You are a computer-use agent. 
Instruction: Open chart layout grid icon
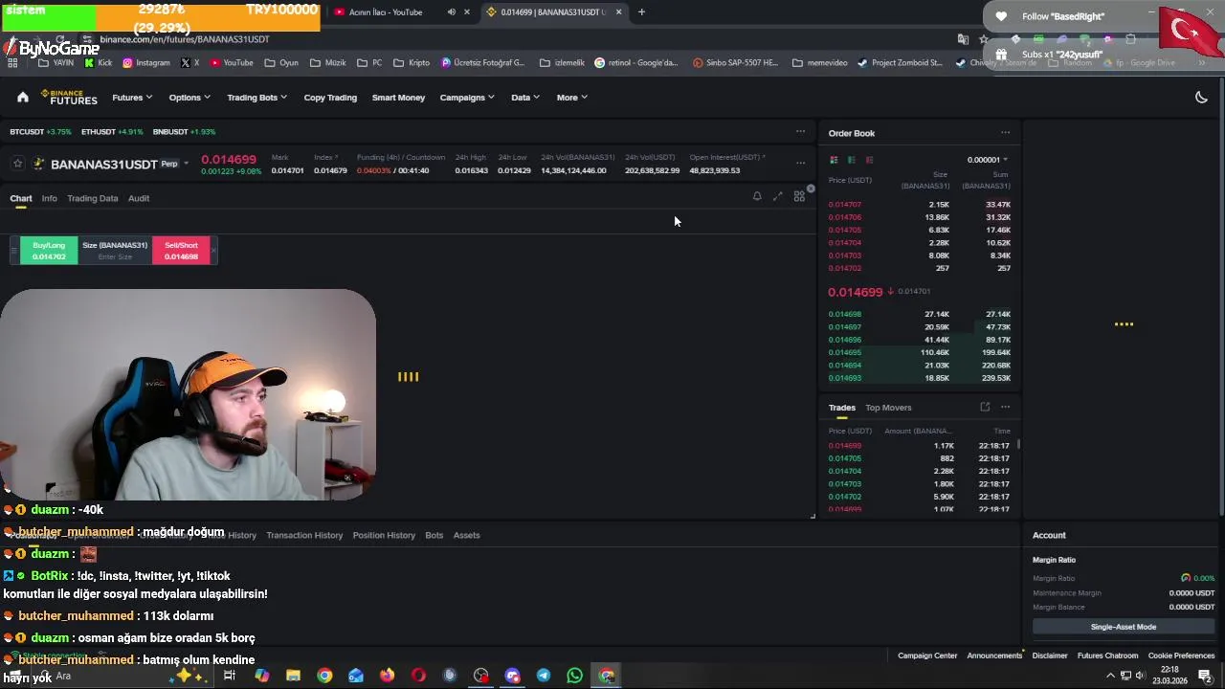799,196
